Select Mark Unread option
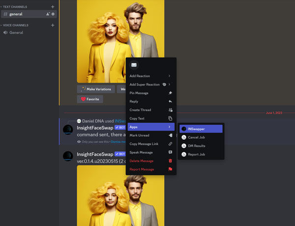The height and width of the screenshot is (226, 295). pos(151,136)
